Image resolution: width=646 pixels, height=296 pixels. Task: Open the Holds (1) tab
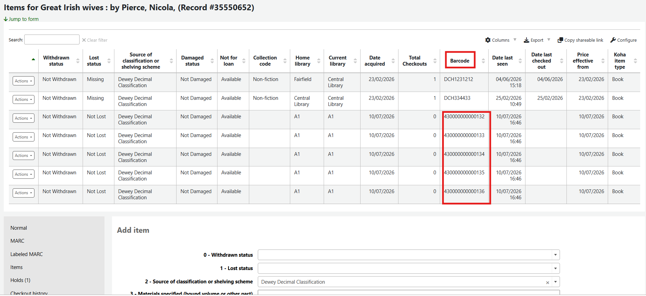click(20, 280)
